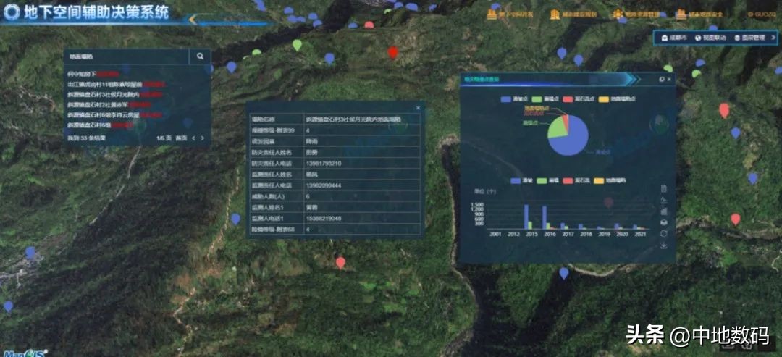Click the restore/refresh chart icon
The width and height of the screenshot is (782, 357).
(x=664, y=234)
